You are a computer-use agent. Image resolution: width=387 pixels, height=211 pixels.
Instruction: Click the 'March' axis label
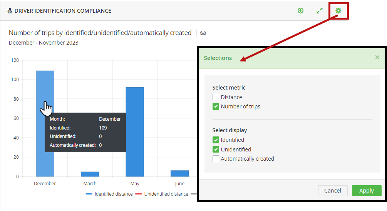coord(90,183)
